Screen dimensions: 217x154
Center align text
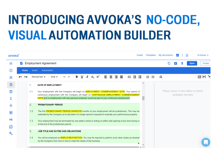point(111,77)
